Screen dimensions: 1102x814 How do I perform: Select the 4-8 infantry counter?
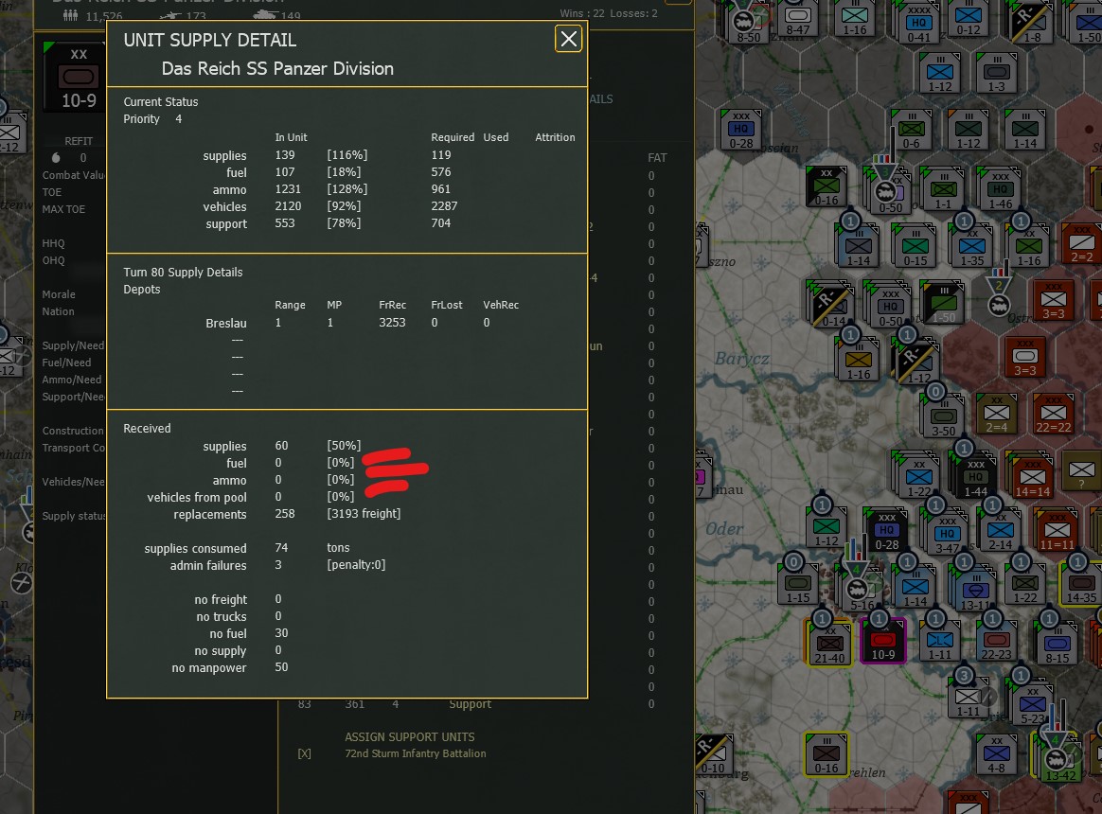coord(996,755)
